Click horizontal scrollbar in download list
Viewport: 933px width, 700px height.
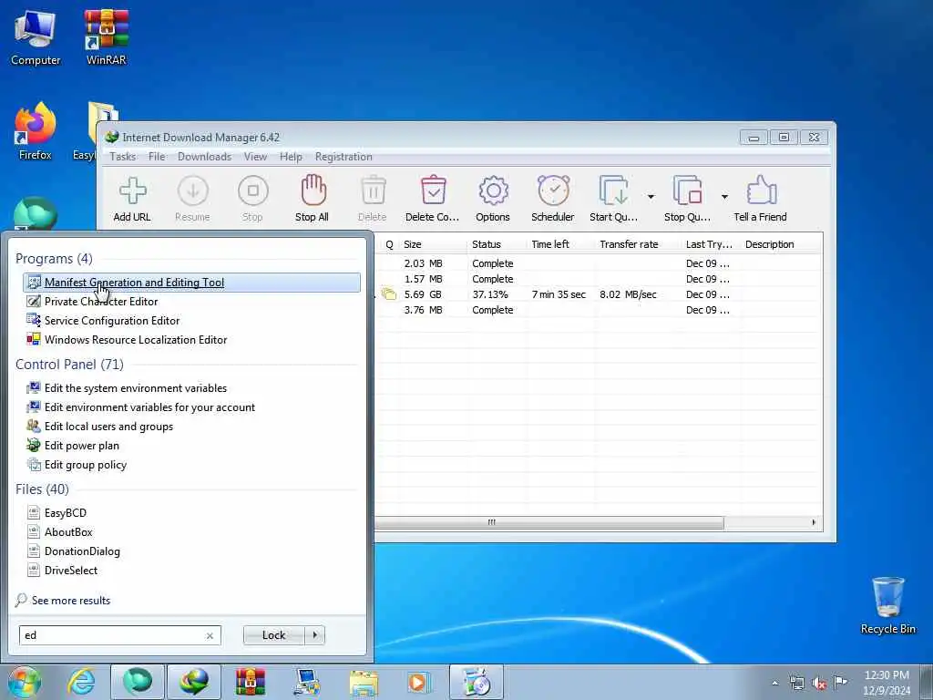[x=549, y=522]
